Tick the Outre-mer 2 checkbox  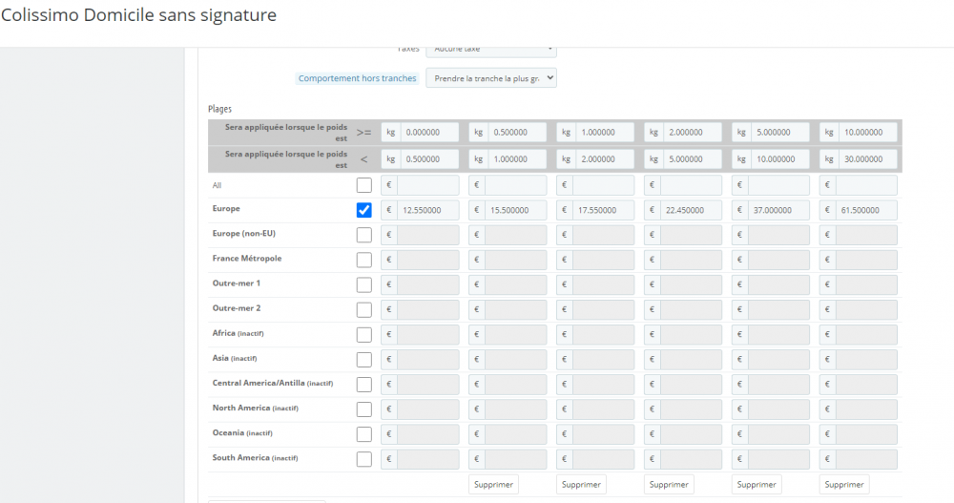point(363,310)
